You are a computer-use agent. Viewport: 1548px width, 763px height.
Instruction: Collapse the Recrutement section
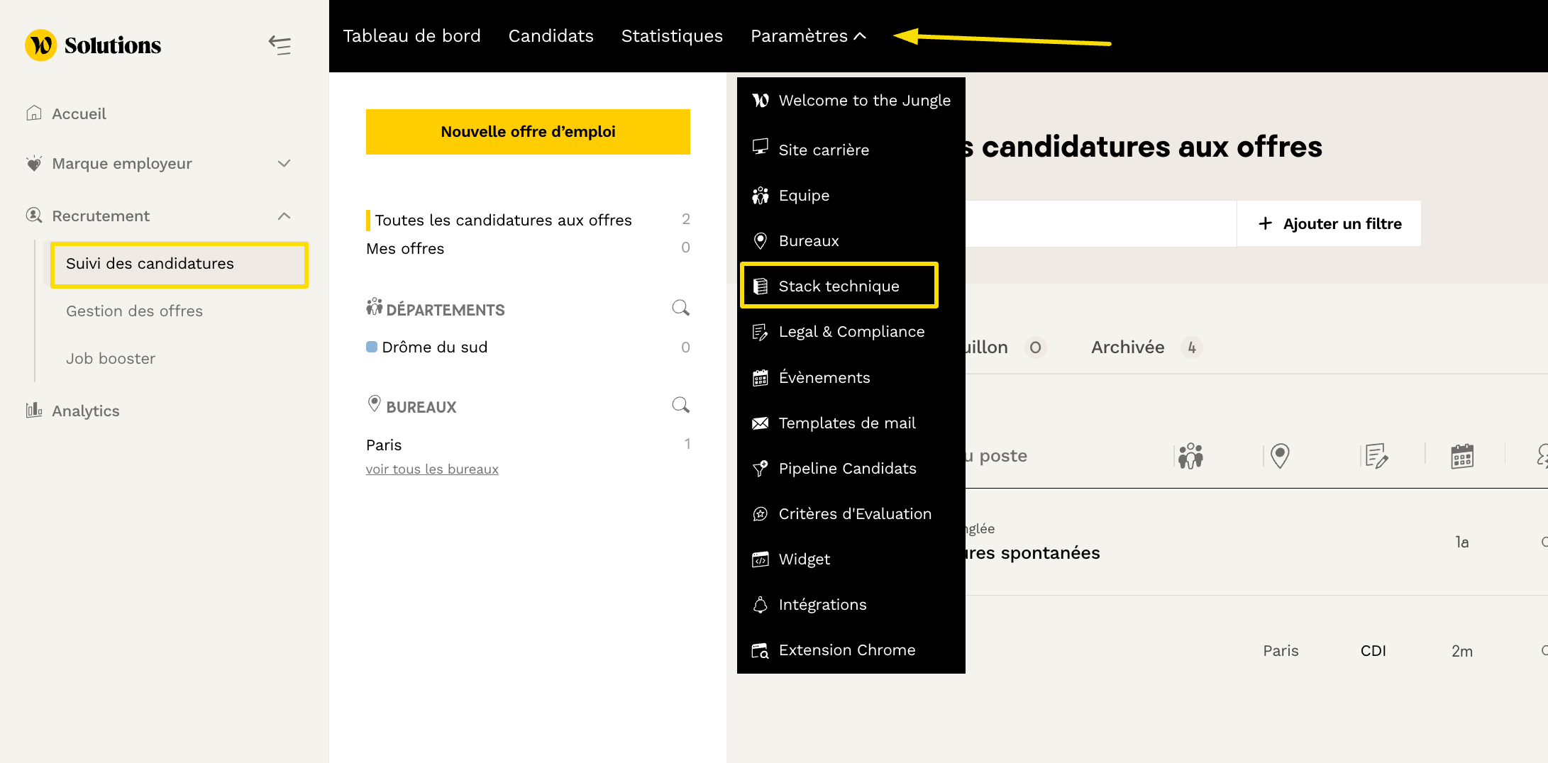click(x=284, y=216)
